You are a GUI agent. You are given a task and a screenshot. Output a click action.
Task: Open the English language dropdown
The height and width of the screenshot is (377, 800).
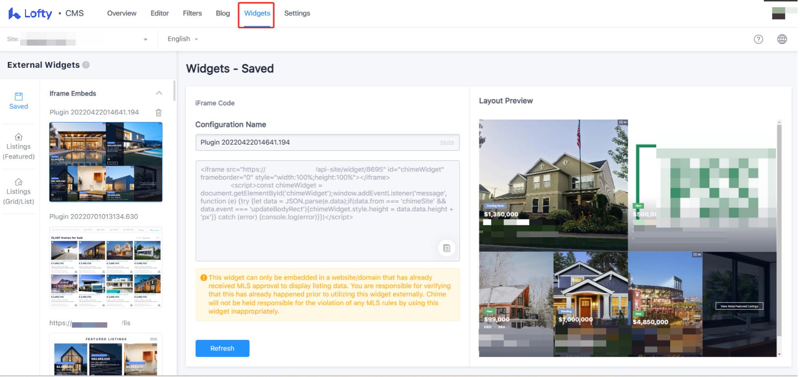(x=182, y=39)
